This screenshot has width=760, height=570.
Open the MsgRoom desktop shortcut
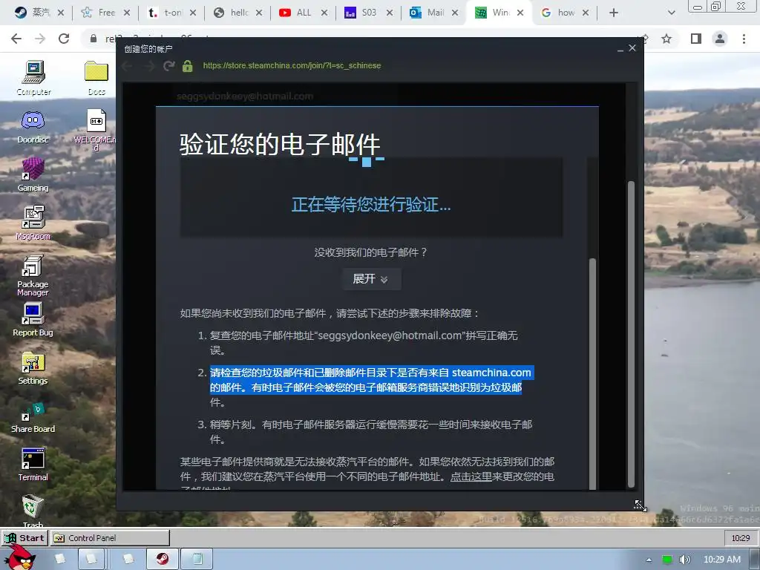[33, 223]
